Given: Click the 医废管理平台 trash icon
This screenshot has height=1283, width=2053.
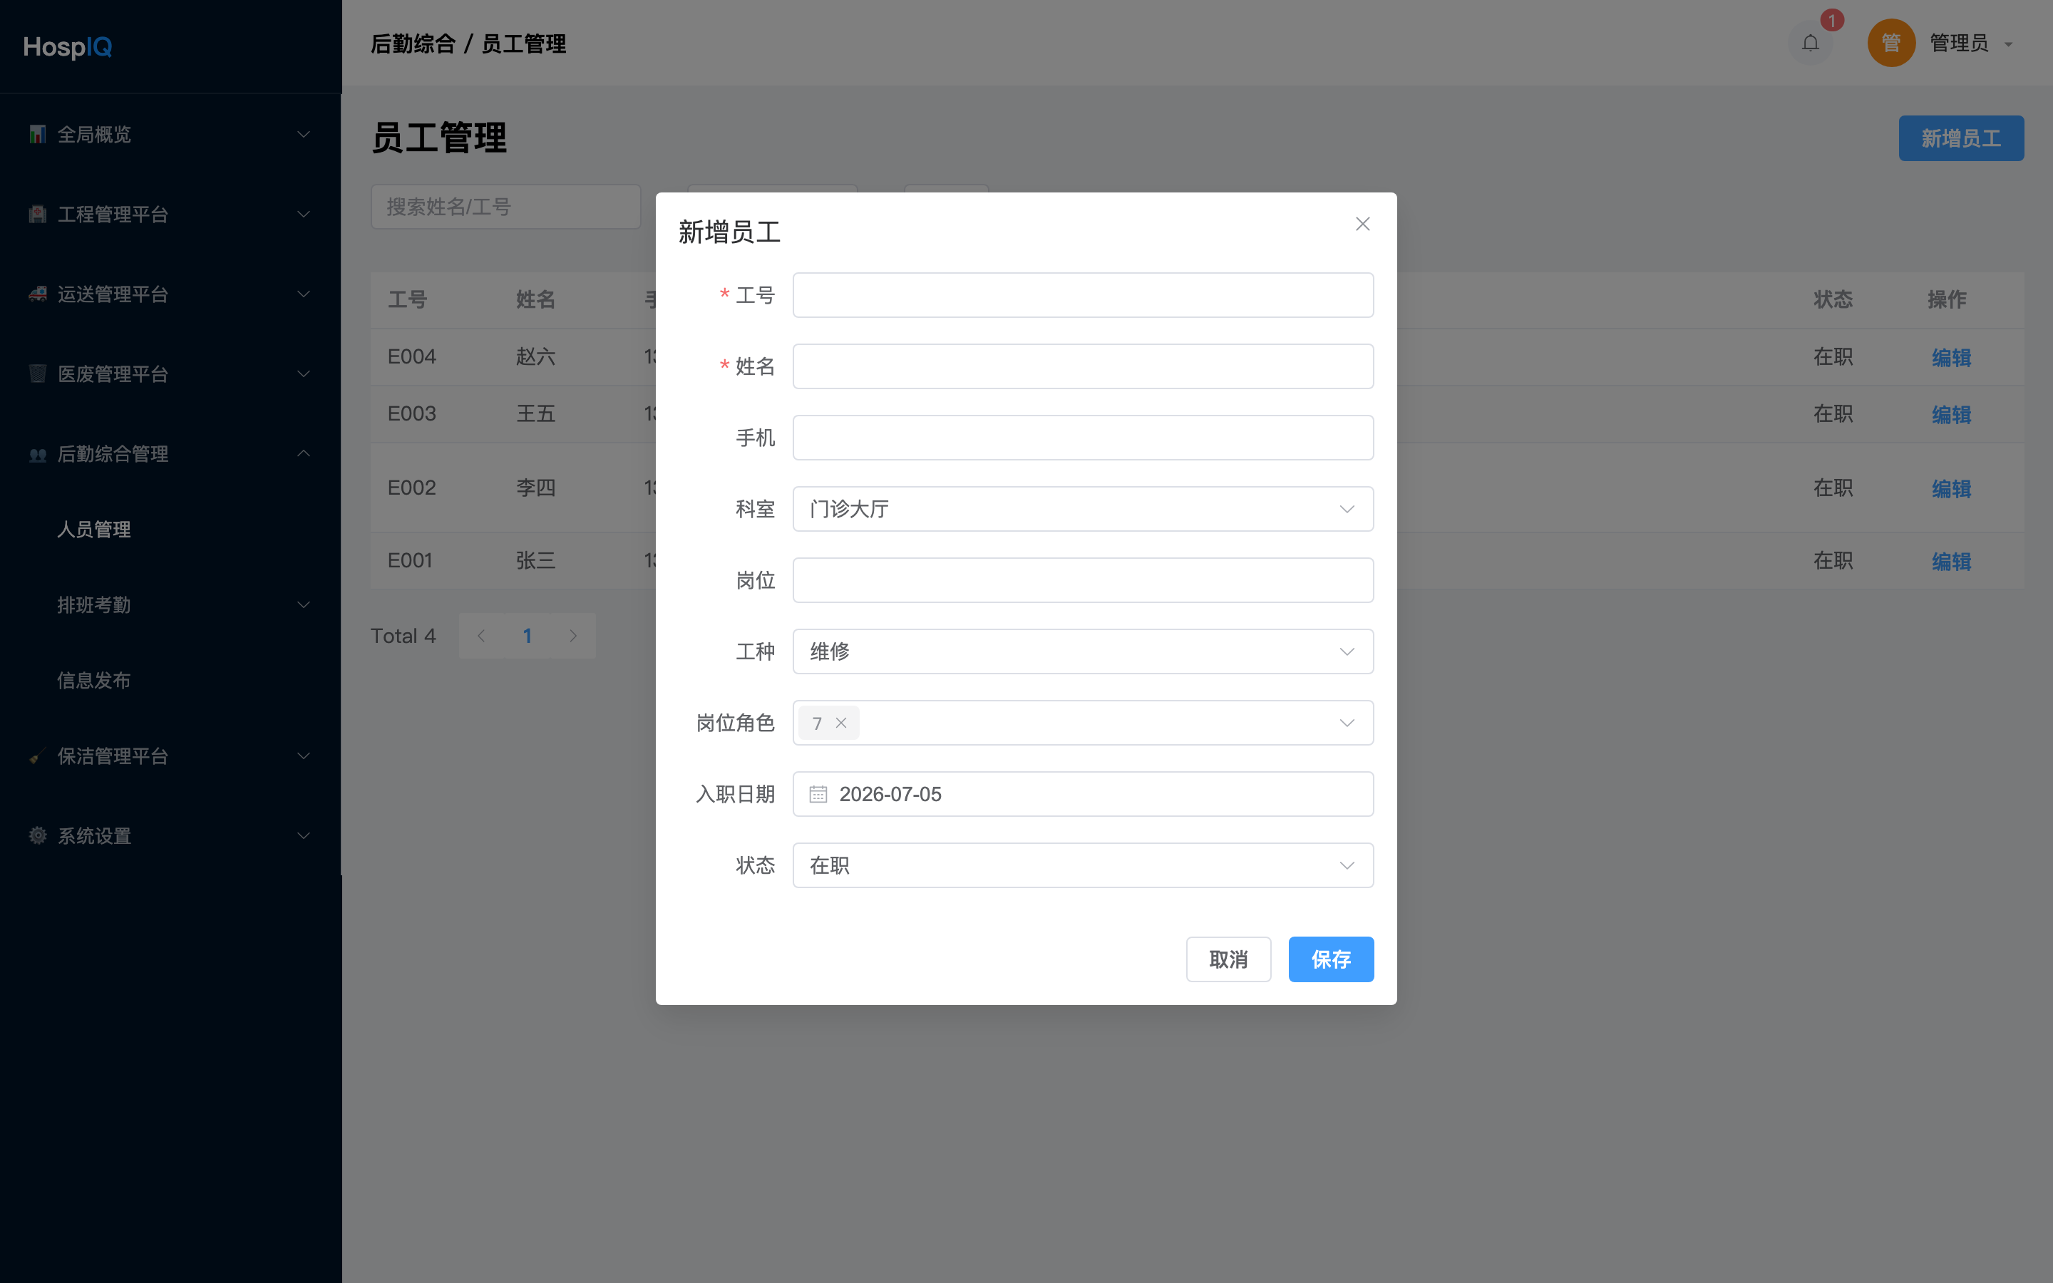Looking at the screenshot, I should (37, 373).
